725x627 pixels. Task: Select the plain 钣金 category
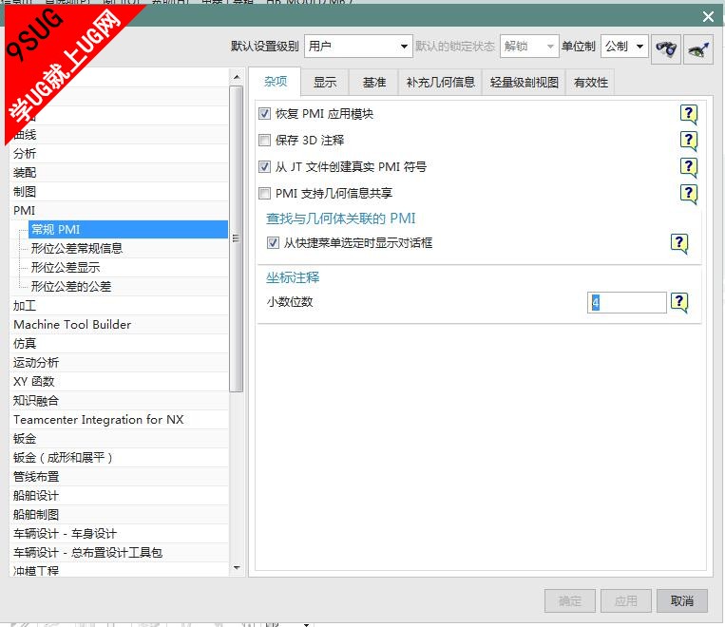[x=119, y=438]
